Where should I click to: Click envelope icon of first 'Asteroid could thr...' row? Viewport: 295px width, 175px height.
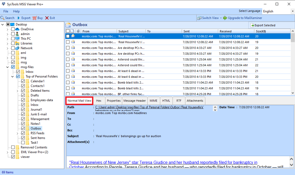pyautogui.click(x=73, y=59)
